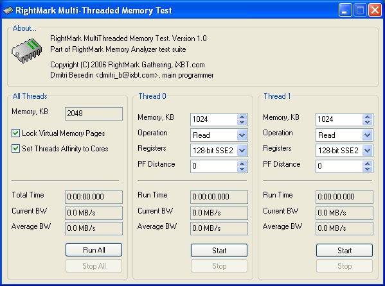The width and height of the screenshot is (385, 286).
Task: Click the Run All button
Action: click(94, 249)
